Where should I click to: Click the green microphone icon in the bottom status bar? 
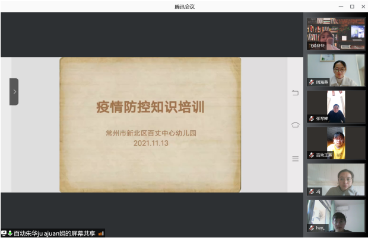point(9,233)
